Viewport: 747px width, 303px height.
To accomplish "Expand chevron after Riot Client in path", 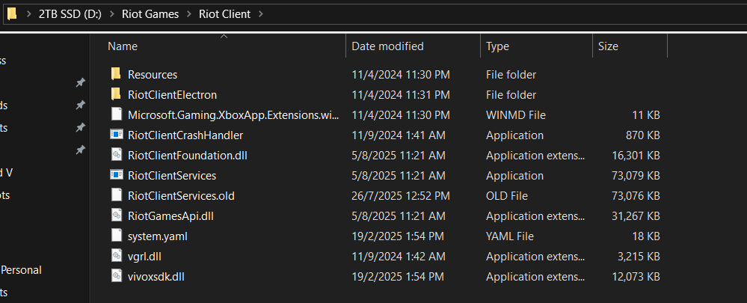I will 261,14.
